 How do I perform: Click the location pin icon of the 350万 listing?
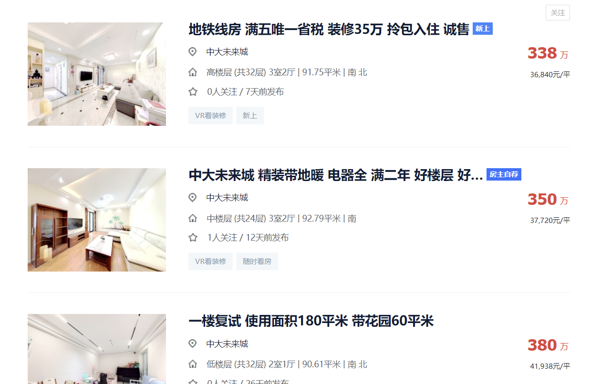[193, 198]
